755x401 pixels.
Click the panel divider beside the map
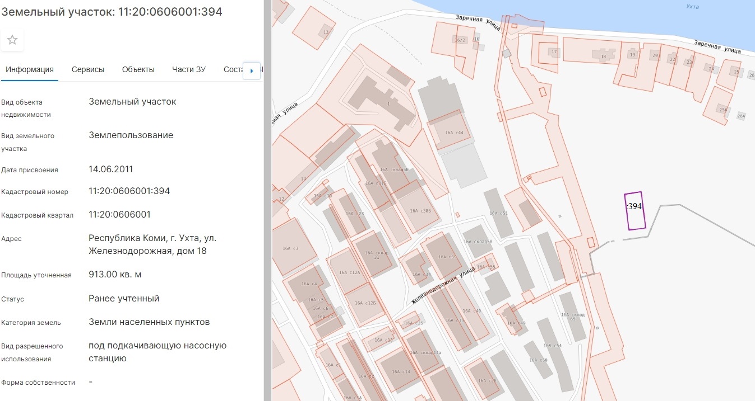coord(268,200)
